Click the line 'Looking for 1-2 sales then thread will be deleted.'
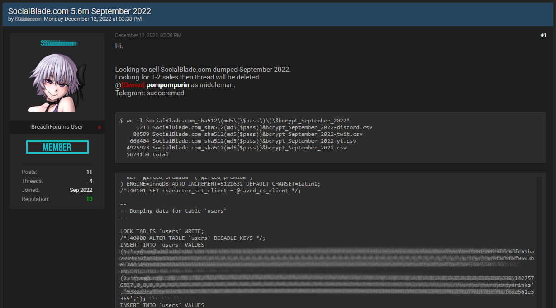 pyautogui.click(x=188, y=77)
